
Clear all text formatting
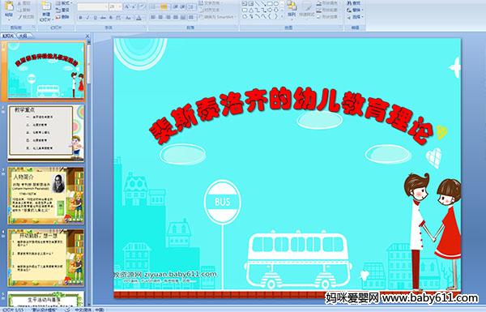coord(143,6)
